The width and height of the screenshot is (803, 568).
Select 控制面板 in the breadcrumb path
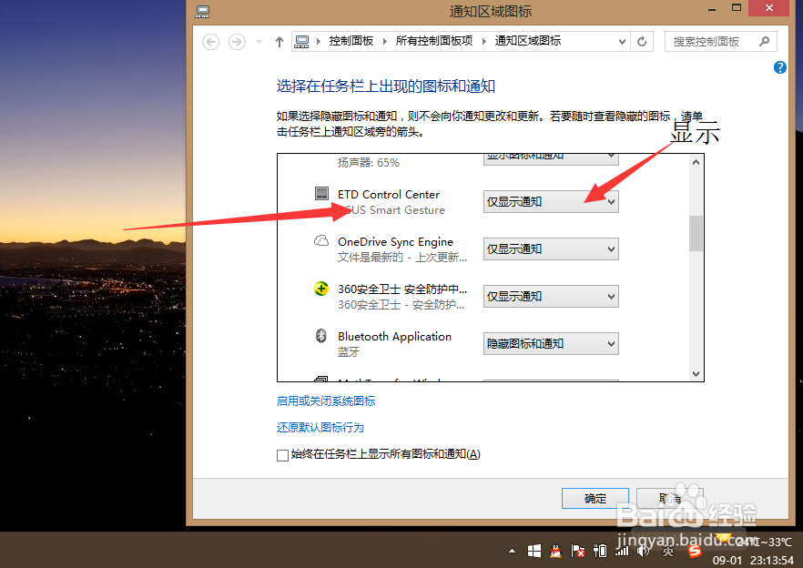pyautogui.click(x=351, y=41)
